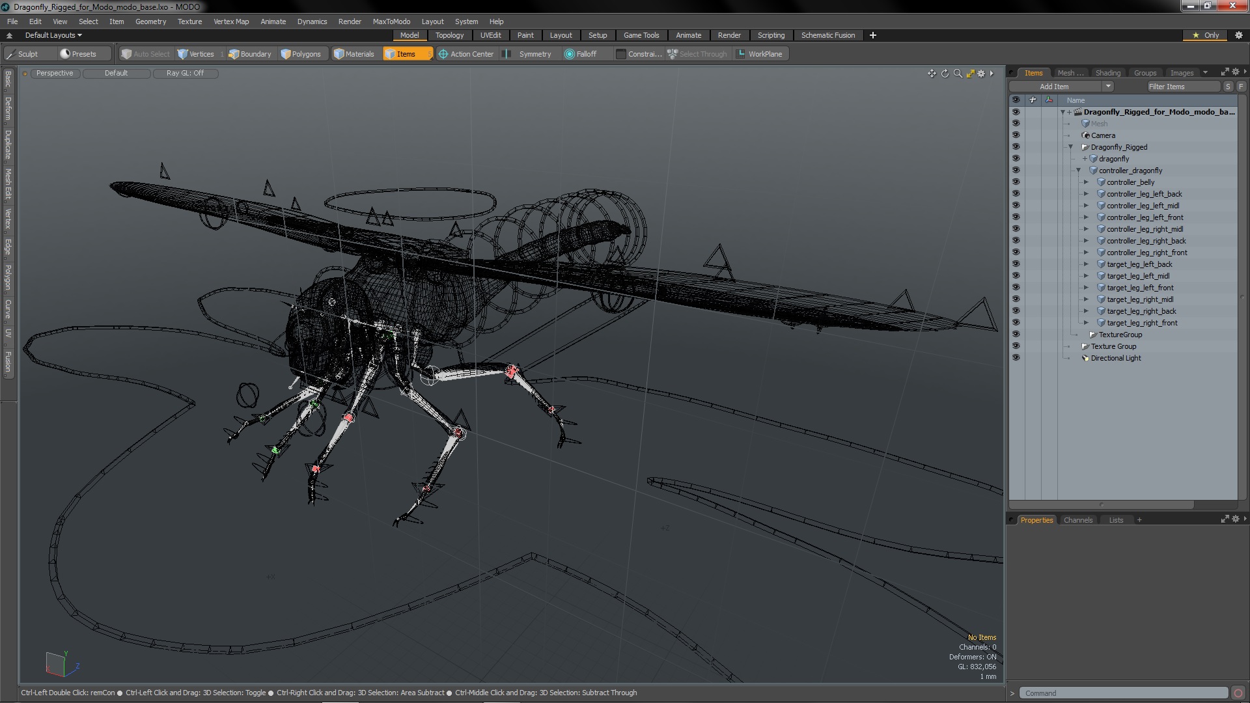
Task: Expand controller_belly tree node
Action: pos(1086,182)
